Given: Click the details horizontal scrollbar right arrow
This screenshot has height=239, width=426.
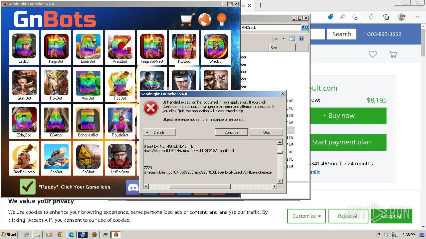Looking at the screenshot, I should click(x=275, y=187).
